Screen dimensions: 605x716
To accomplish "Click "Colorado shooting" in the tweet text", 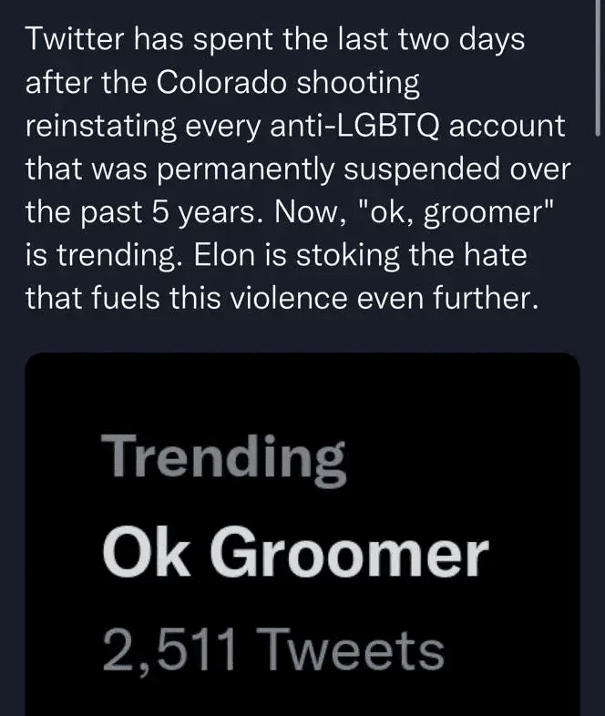I will point(289,82).
